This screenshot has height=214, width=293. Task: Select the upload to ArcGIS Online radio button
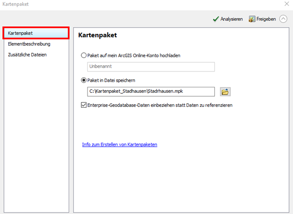[84, 56]
